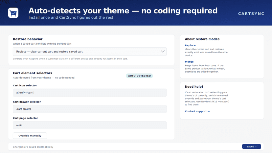Click the Merge mode heading
272x153 pixels.
point(189,62)
